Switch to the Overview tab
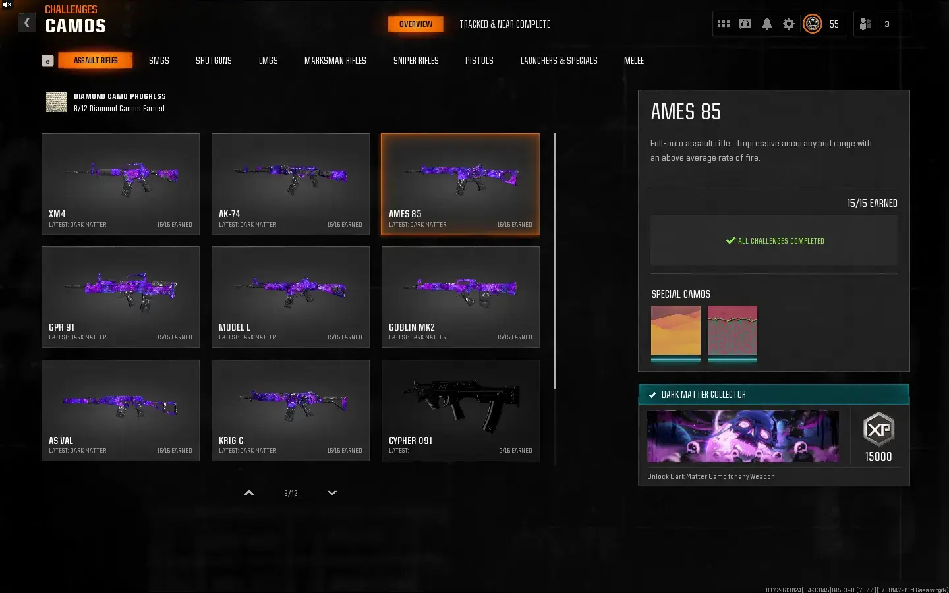The width and height of the screenshot is (949, 593). click(x=416, y=24)
